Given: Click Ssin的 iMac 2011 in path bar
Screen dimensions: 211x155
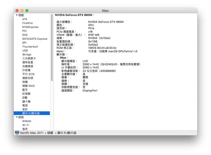Looking at the screenshot, I should coord(32,133).
